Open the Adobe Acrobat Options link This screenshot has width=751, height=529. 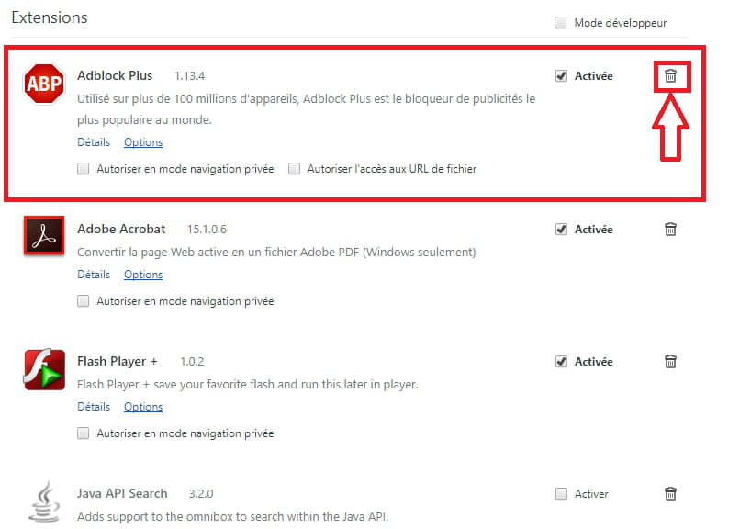pos(143,275)
